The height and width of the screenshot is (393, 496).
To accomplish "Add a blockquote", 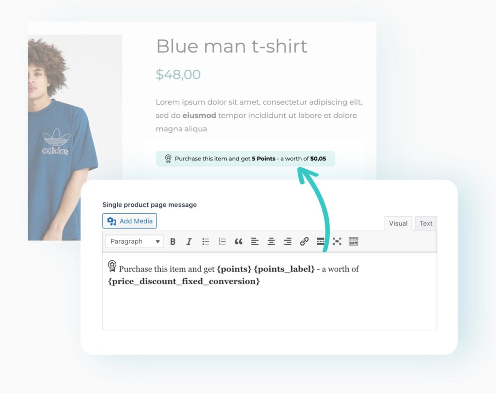I will (238, 241).
